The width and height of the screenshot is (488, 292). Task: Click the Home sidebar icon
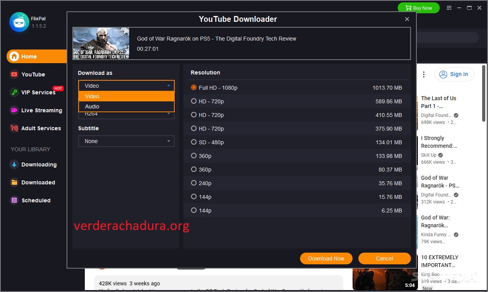click(x=14, y=57)
